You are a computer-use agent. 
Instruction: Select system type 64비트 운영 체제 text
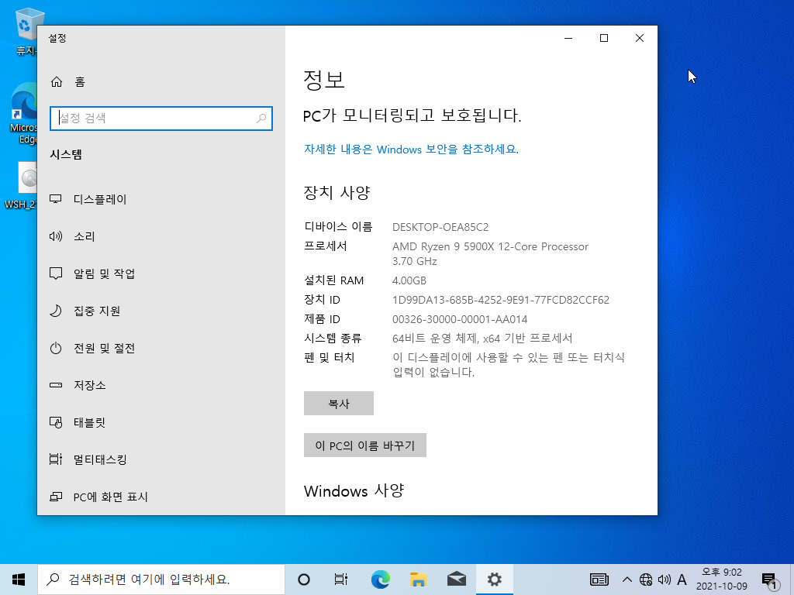coord(482,339)
